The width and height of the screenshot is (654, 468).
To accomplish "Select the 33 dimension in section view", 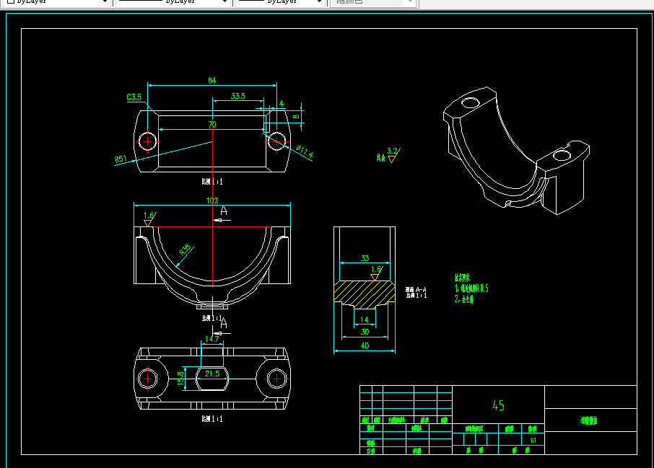I will (365, 258).
